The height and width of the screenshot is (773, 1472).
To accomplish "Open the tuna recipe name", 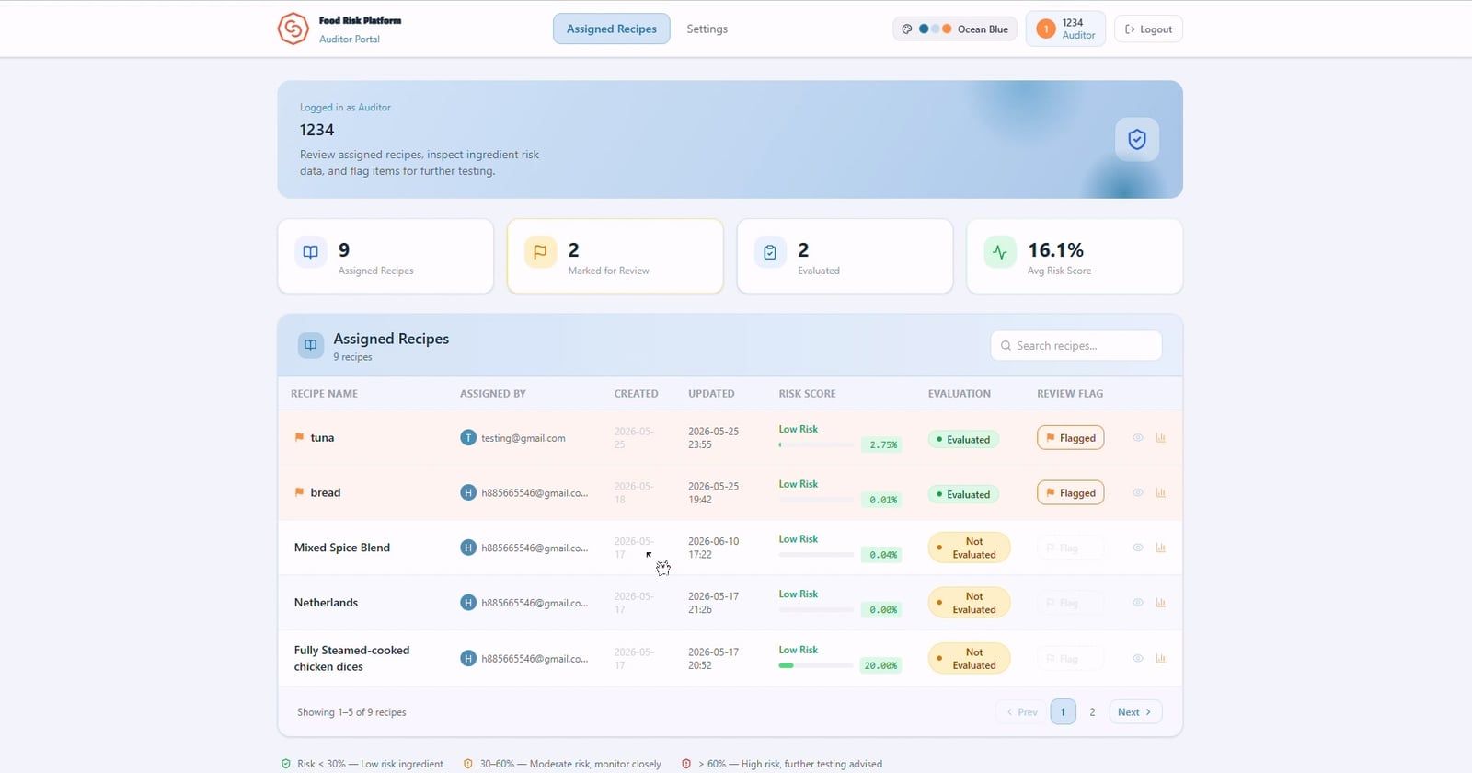I will click(322, 437).
